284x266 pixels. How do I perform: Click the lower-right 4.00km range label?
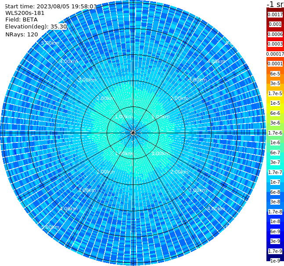click(x=216, y=209)
